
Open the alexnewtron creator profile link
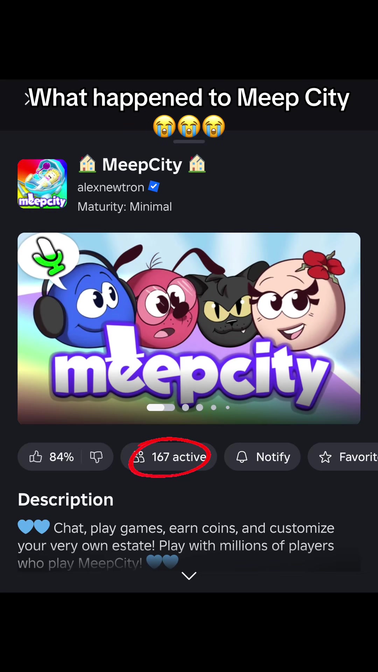click(x=111, y=187)
